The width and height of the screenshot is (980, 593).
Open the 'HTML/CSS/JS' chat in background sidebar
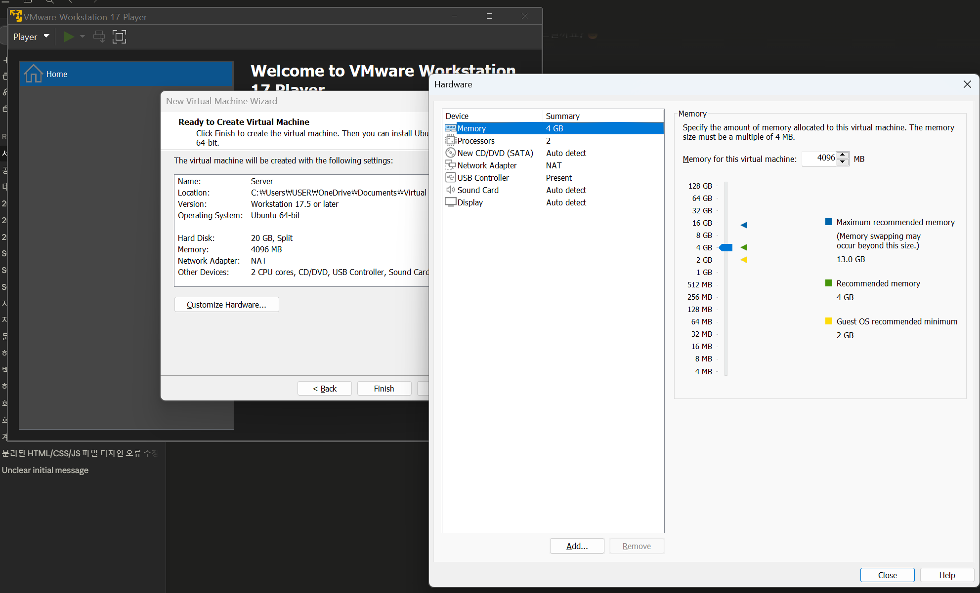pos(80,453)
